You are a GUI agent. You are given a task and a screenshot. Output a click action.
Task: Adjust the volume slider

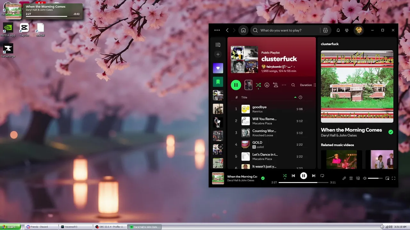[375, 178]
